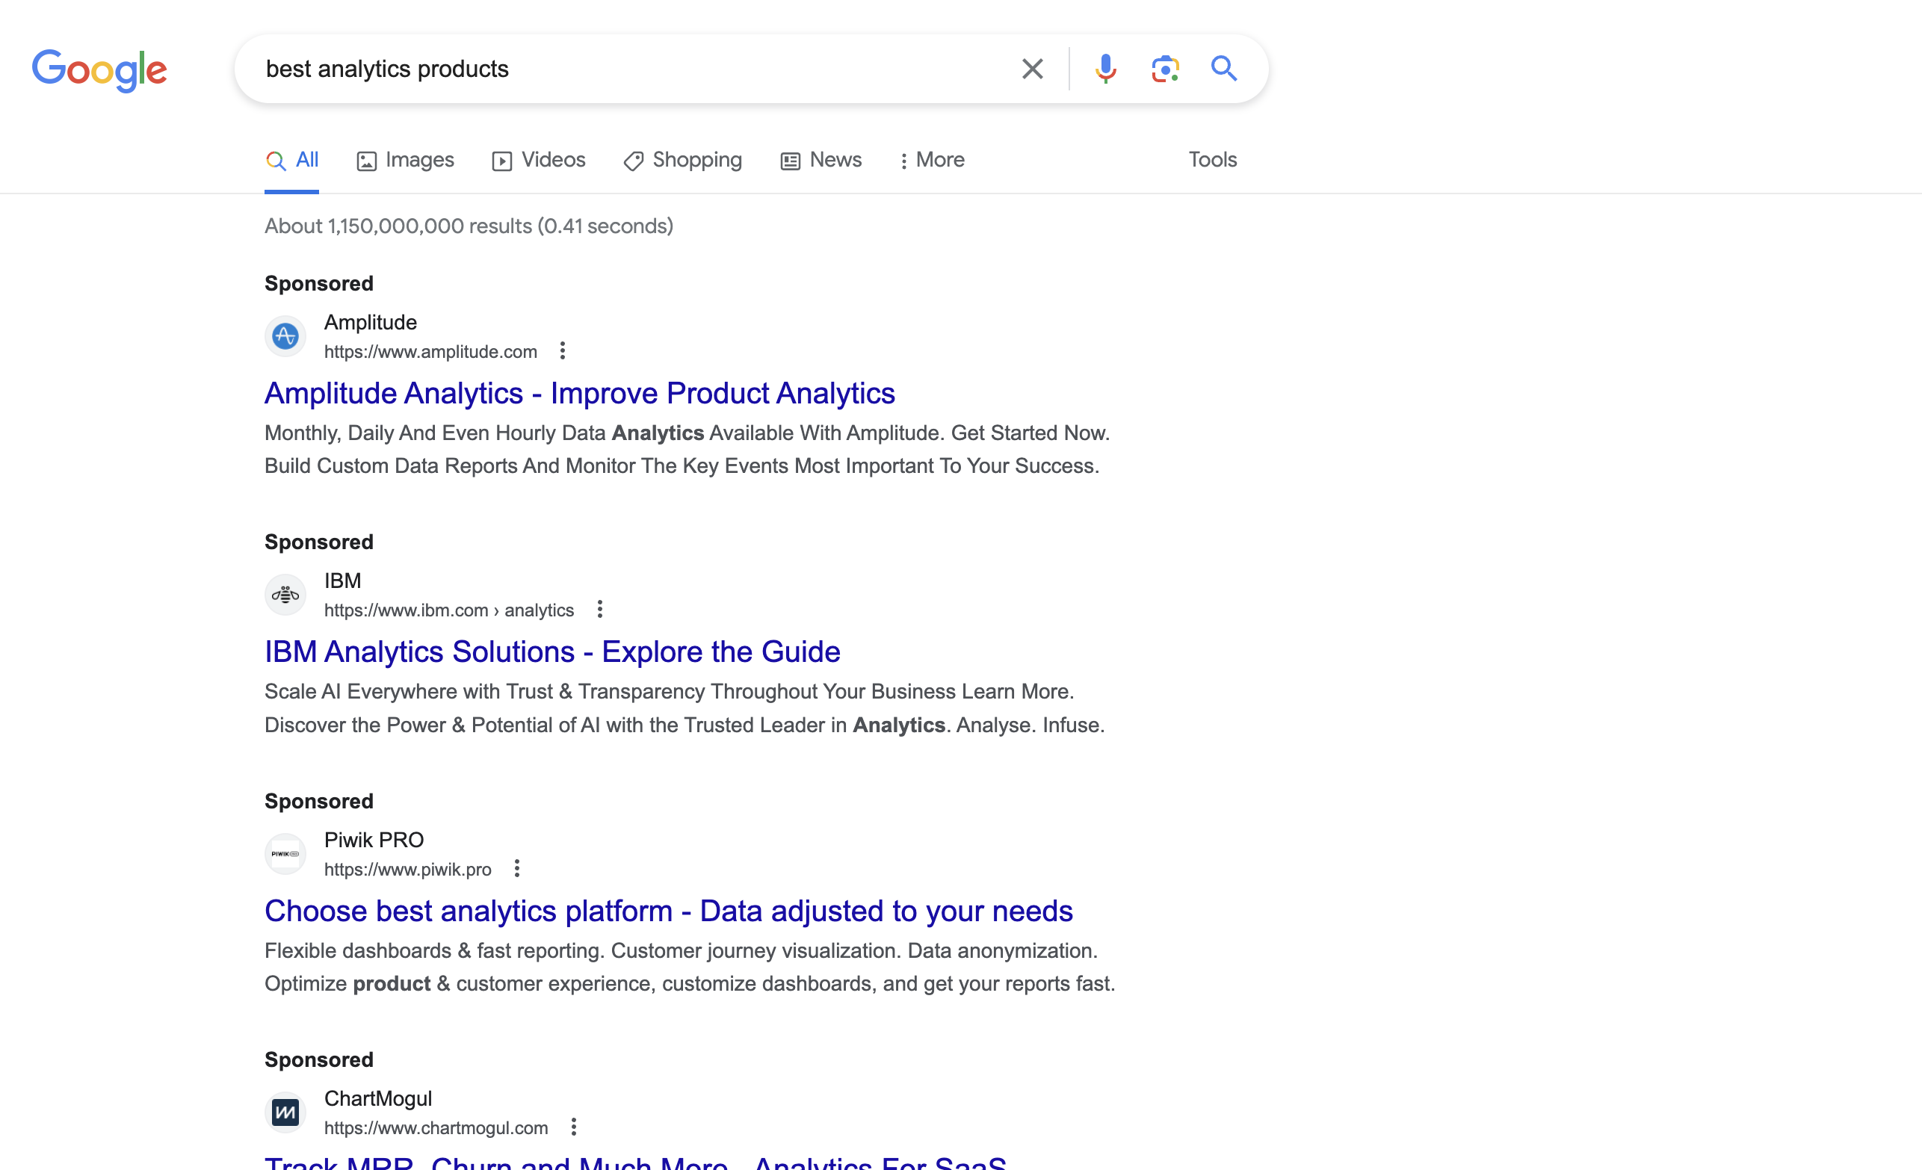Open three-dot menu next to ibm.com URL
The width and height of the screenshot is (1922, 1170).
[599, 609]
